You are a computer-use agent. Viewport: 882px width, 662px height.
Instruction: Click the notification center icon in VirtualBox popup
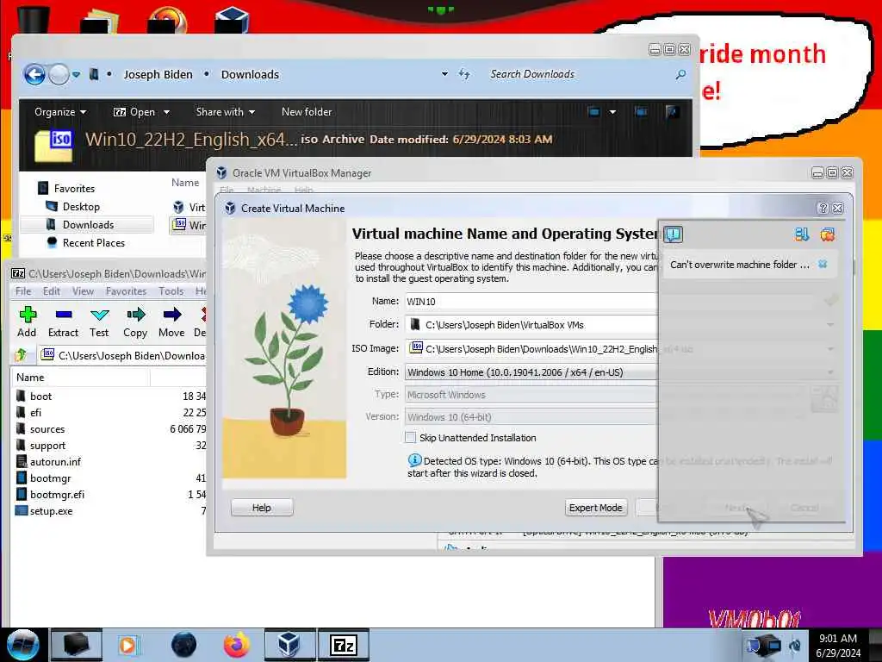point(674,234)
